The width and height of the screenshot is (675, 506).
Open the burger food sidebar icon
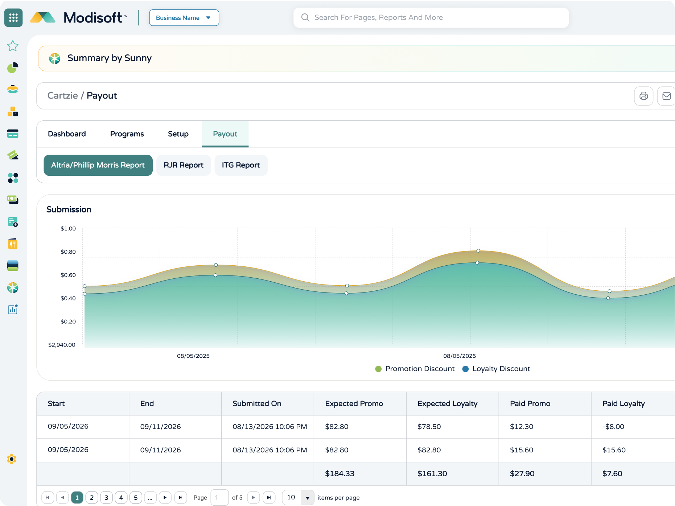(13, 89)
